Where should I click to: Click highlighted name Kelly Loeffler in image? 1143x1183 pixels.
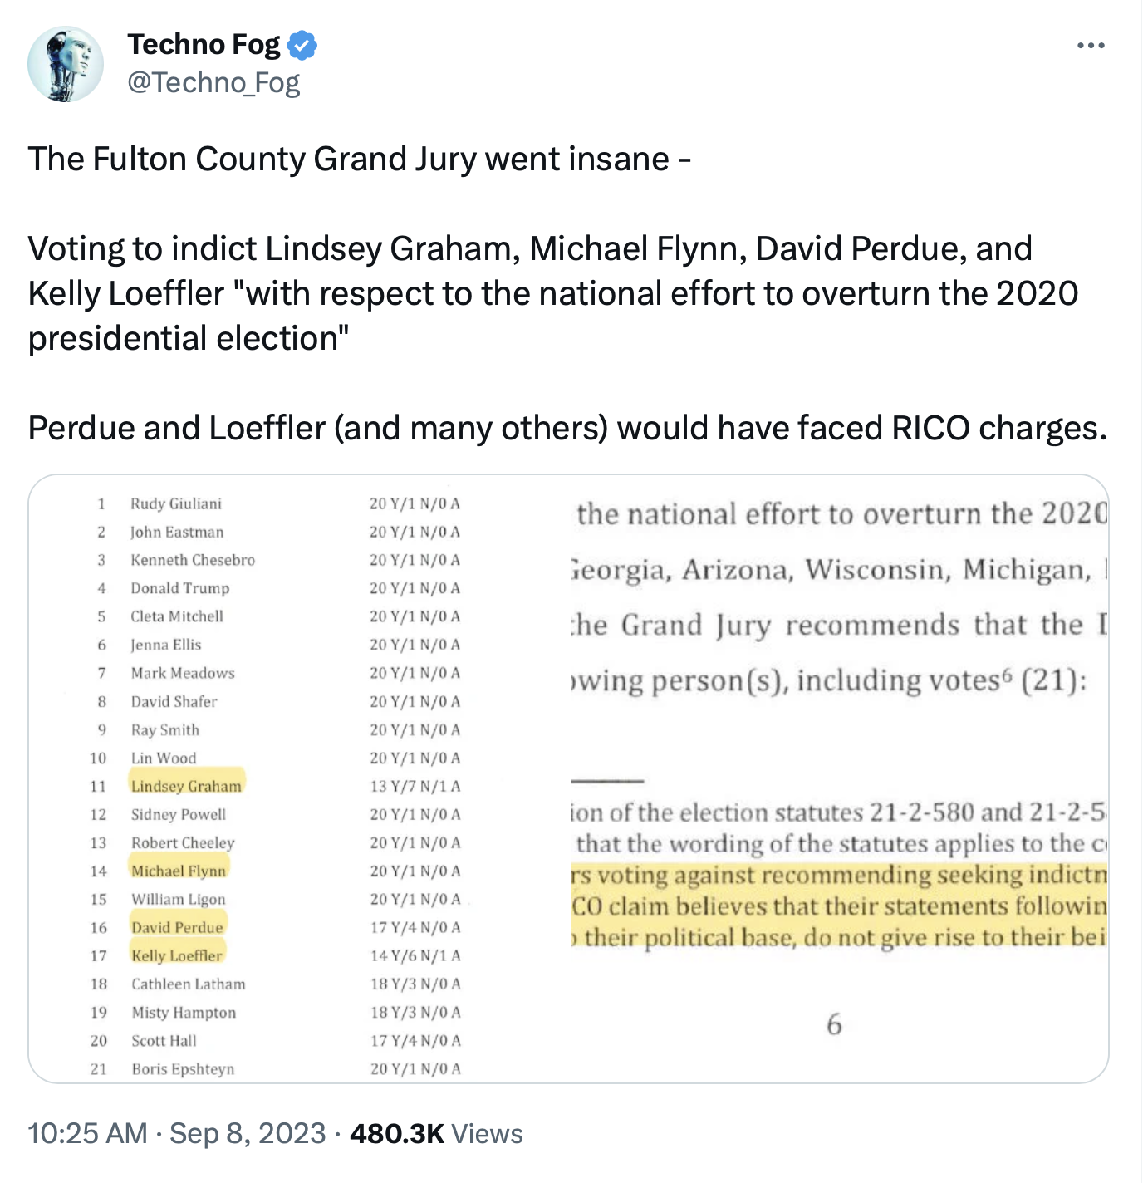tap(177, 955)
